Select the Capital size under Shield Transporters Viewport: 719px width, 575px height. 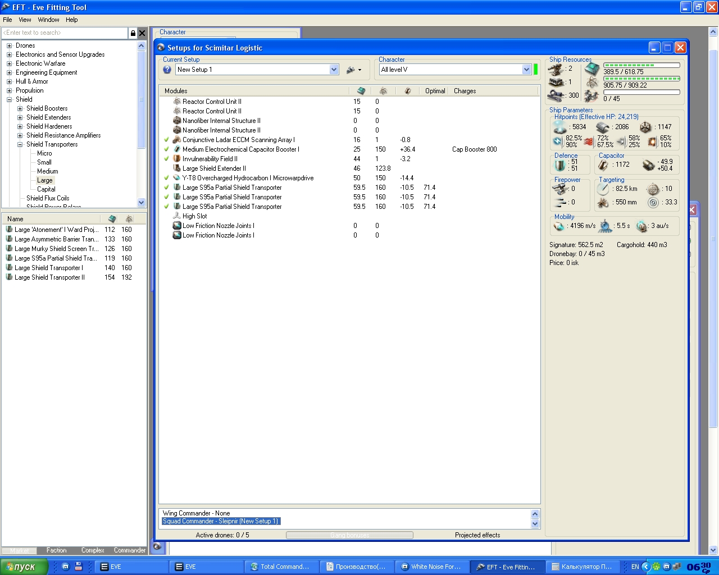pos(46,189)
